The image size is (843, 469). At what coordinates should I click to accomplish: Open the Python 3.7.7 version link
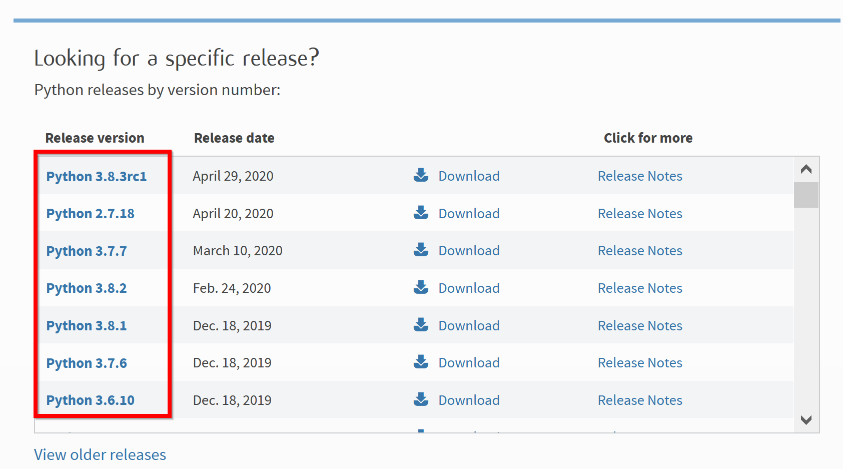[x=87, y=251]
